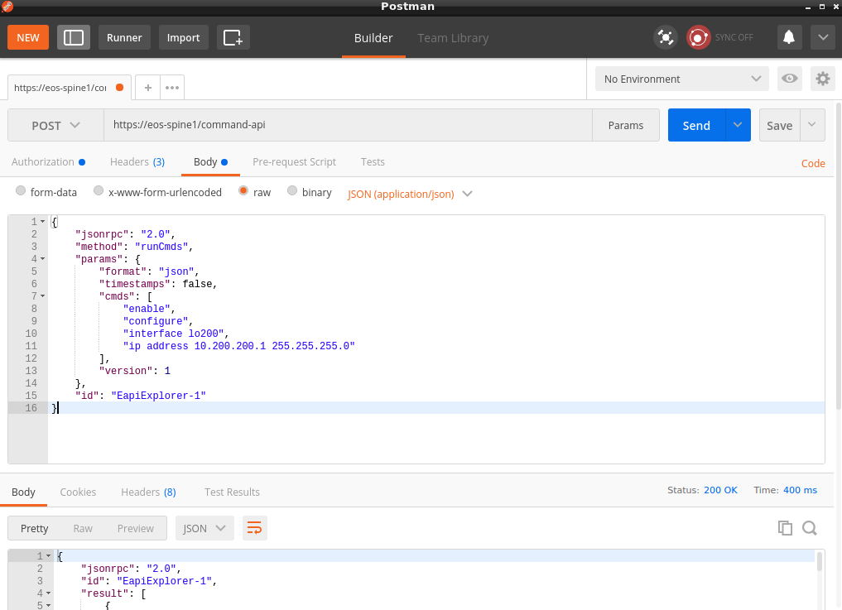Search the response using the magnifier icon
This screenshot has width=842, height=610.
[809, 527]
